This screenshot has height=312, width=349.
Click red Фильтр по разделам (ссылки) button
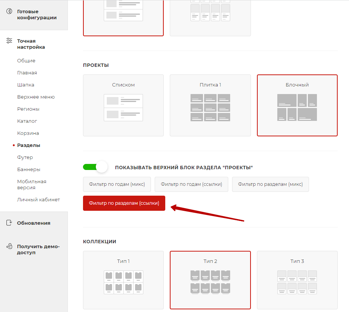click(x=124, y=203)
